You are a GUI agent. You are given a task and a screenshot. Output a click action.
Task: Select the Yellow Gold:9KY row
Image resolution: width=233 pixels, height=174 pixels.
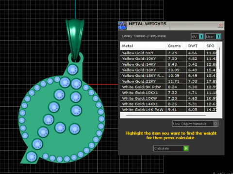click(x=168, y=53)
